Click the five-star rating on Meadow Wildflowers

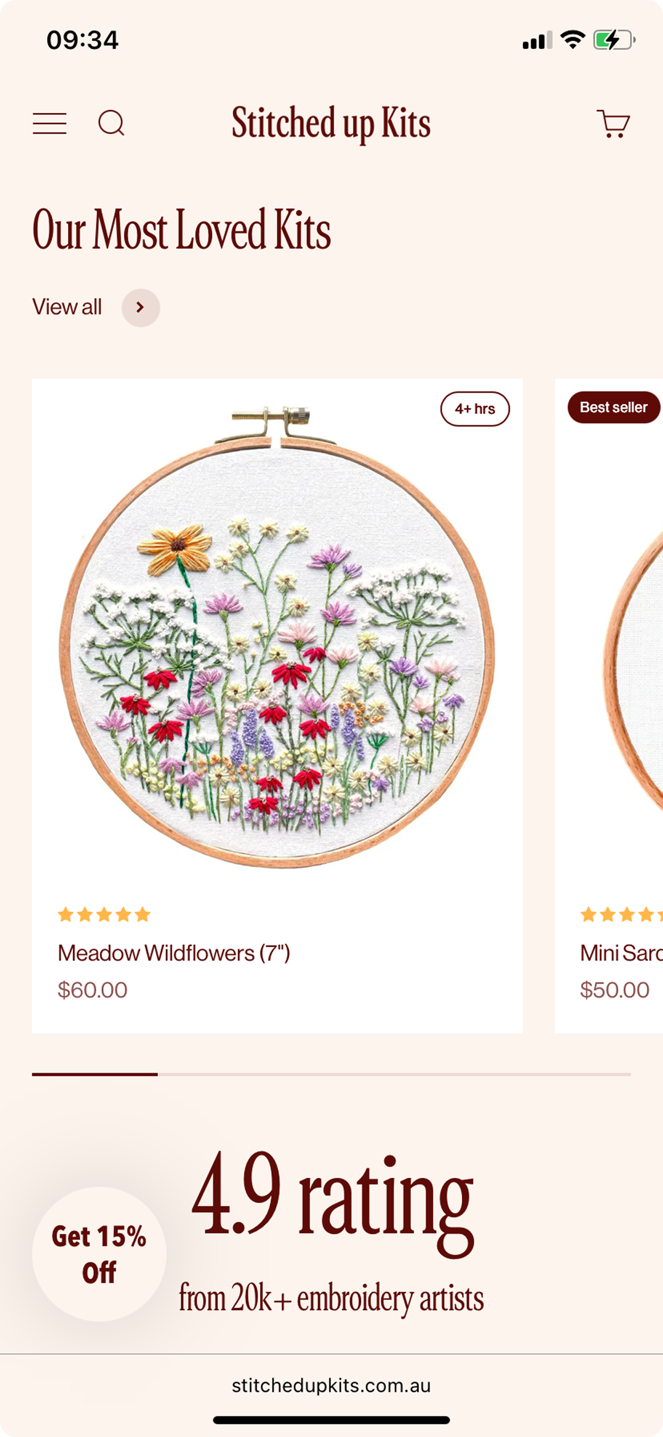[x=104, y=915]
